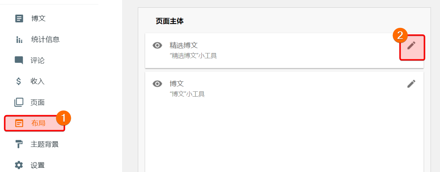Click the 评论 speech bubble icon
Screen dimensions: 440x172
19,60
